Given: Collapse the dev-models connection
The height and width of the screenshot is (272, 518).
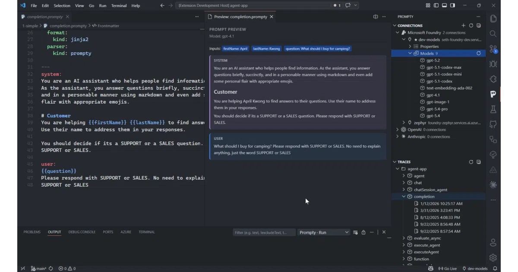Looking at the screenshot, I should (404, 39).
